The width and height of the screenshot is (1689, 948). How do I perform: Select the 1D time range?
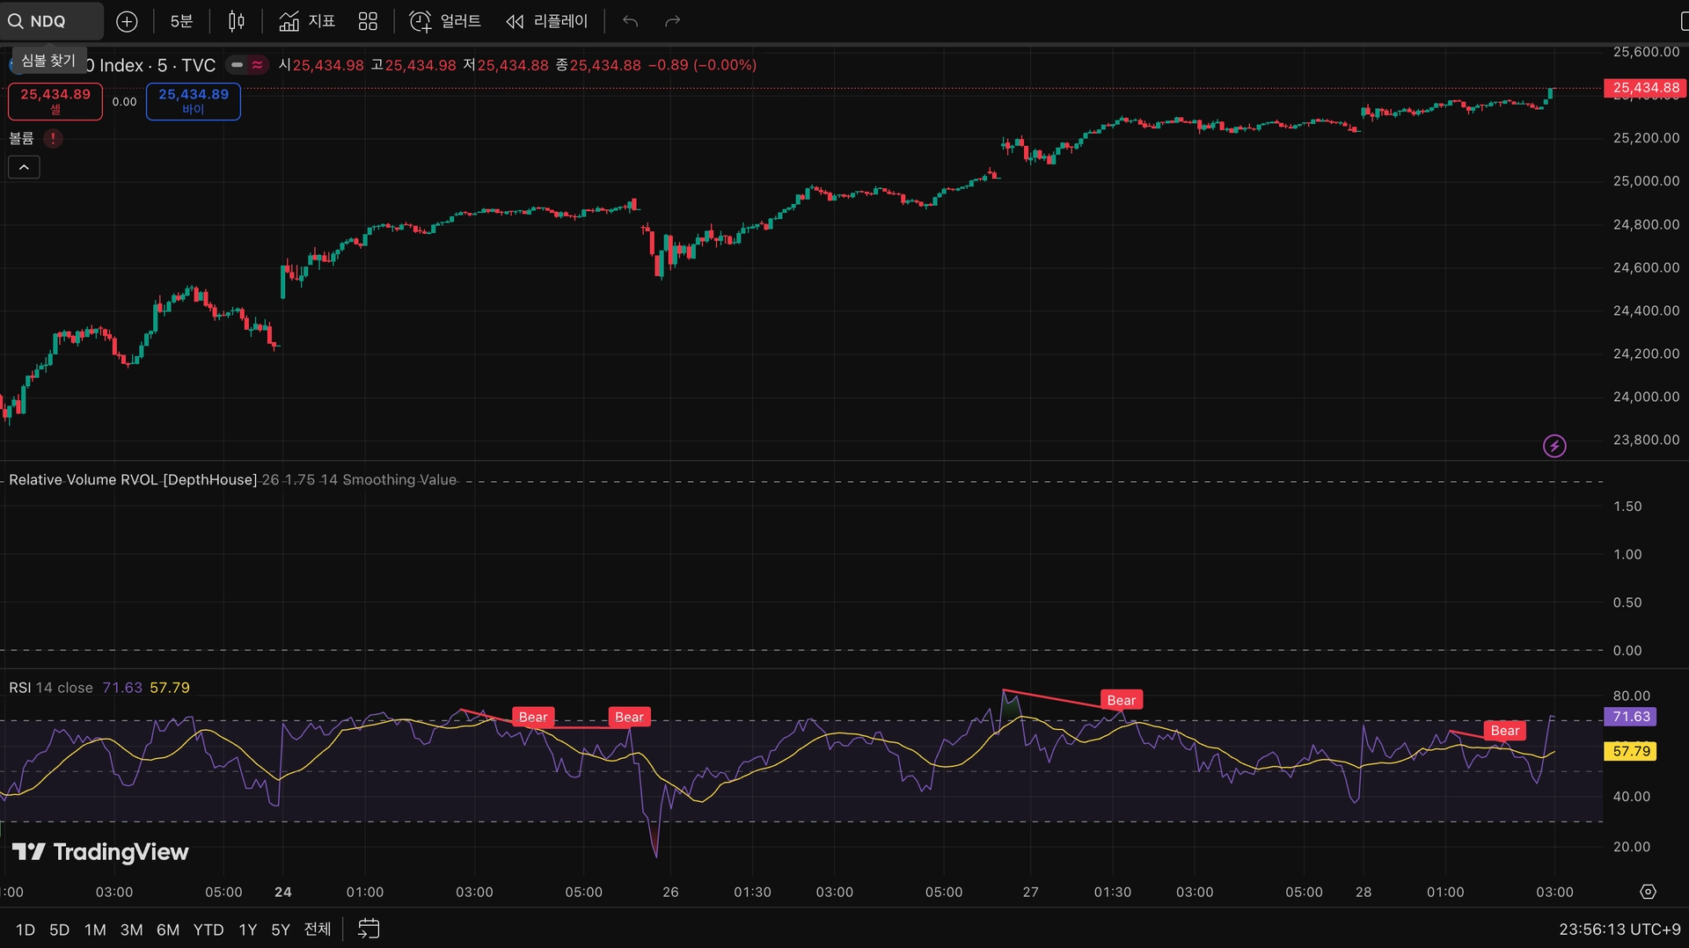point(26,930)
